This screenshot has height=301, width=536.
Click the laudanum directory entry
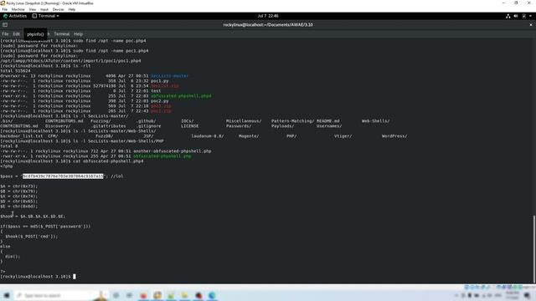coord(207,135)
